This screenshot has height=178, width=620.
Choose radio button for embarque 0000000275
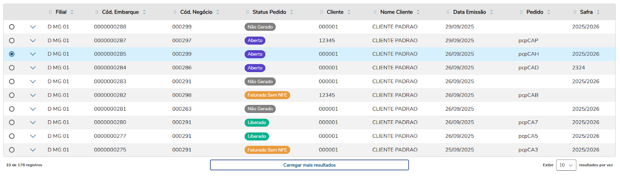tap(12, 150)
